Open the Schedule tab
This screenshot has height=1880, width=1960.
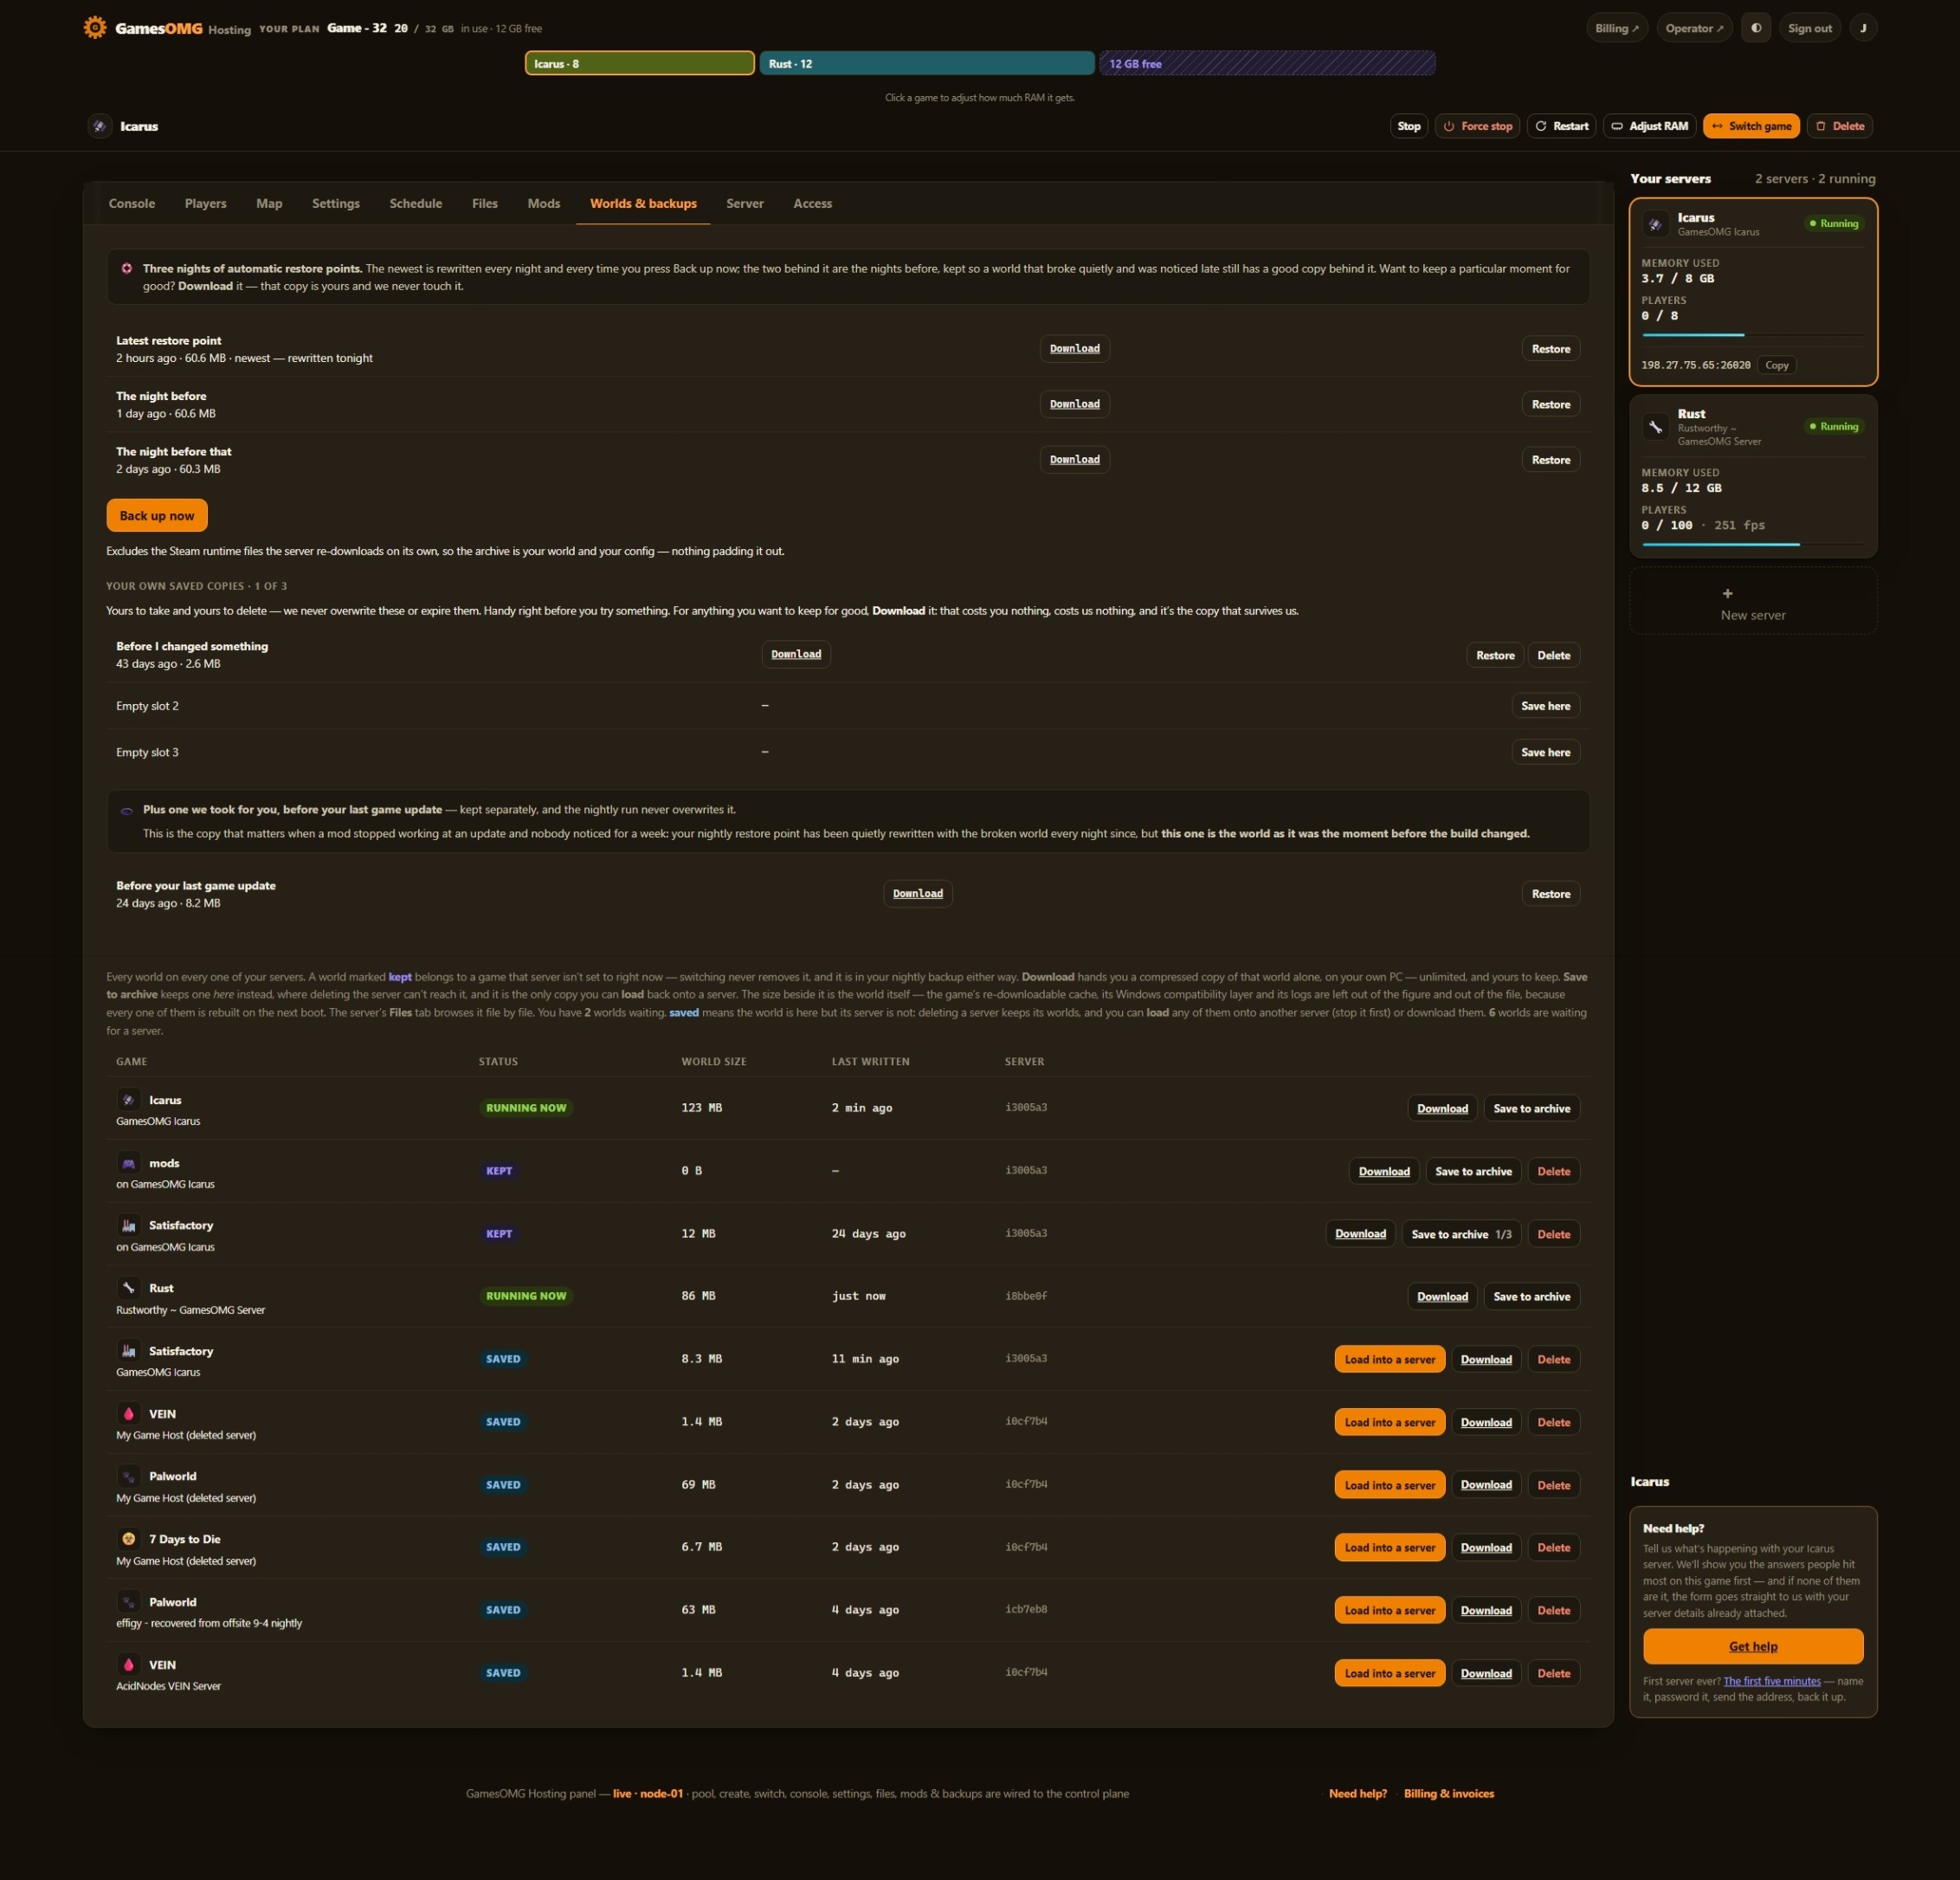click(416, 204)
